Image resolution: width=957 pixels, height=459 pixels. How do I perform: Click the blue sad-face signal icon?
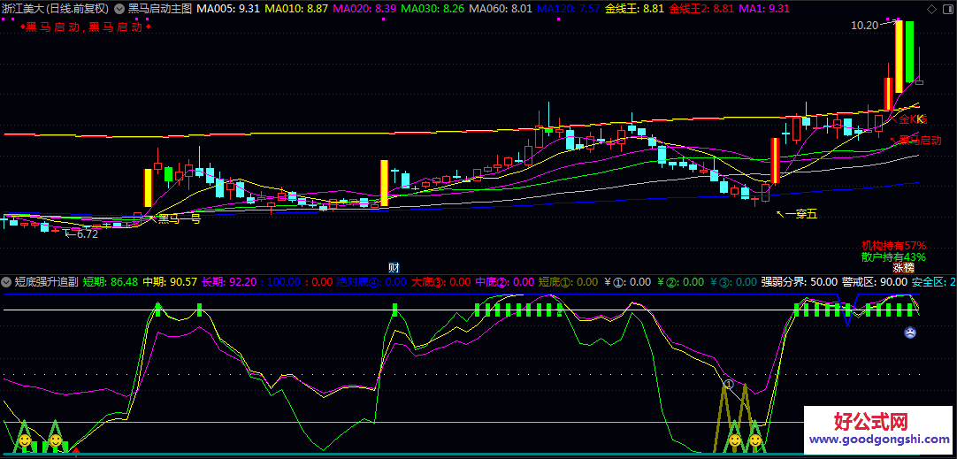click(910, 333)
